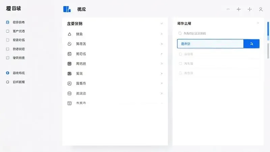The height and width of the screenshot is (152, 270).
Task: Open the user profile icon
Action: (261, 9)
